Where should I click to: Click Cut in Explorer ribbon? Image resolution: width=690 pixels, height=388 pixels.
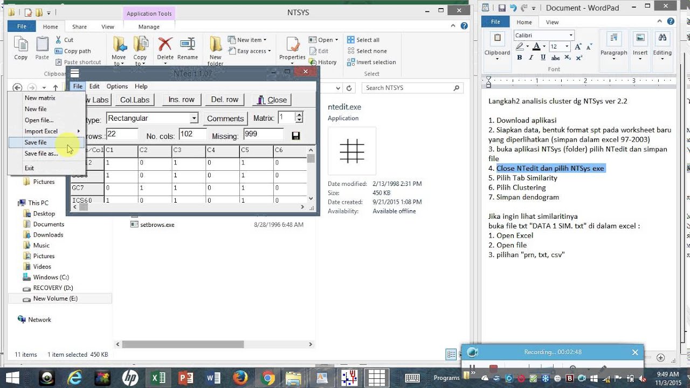coord(65,40)
